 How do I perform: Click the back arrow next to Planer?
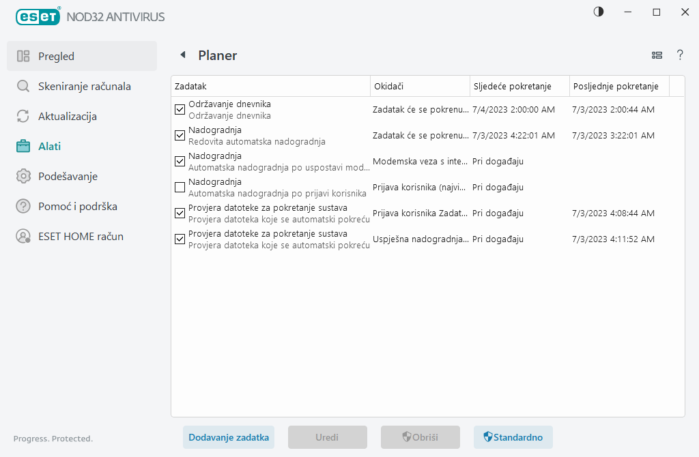click(182, 55)
